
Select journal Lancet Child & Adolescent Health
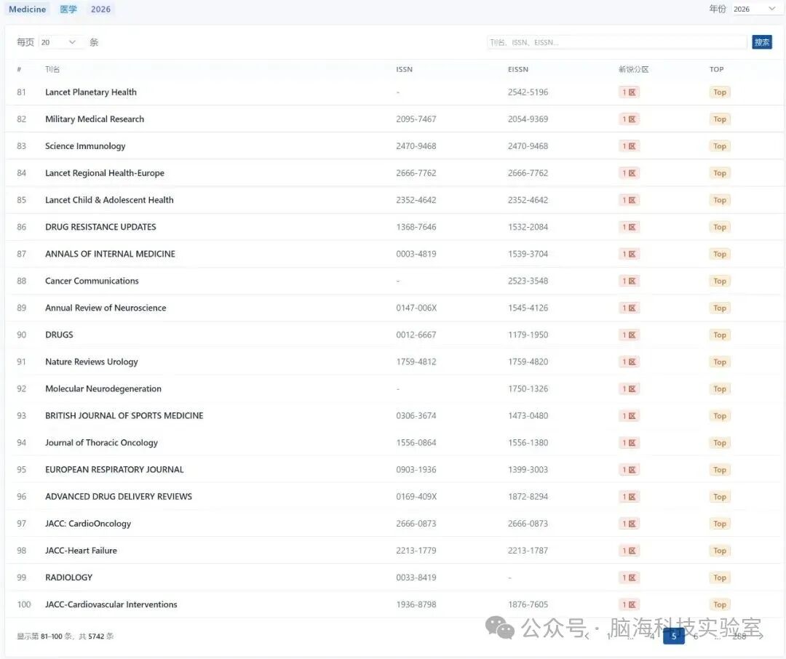(109, 200)
